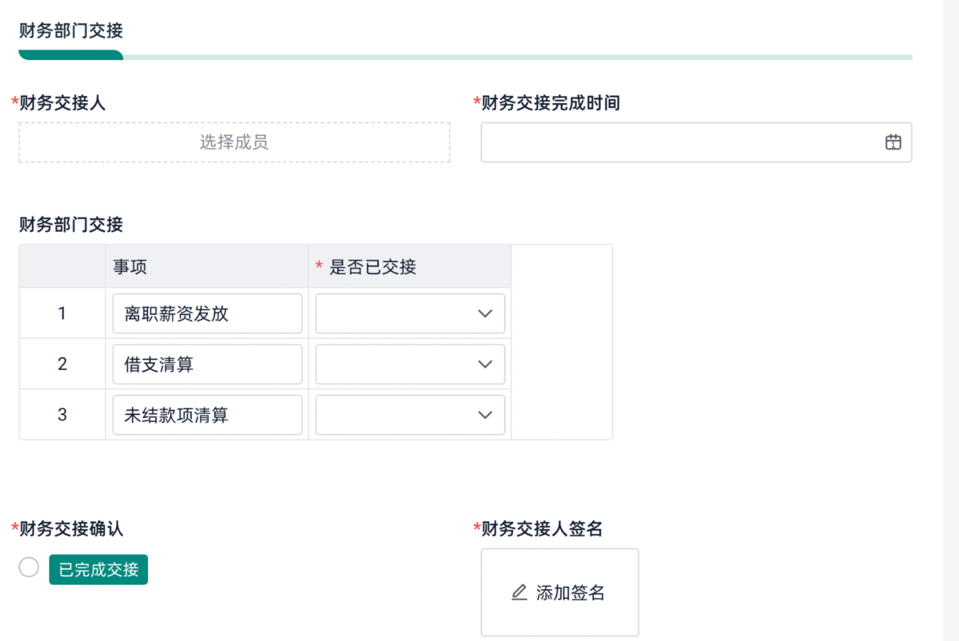Open 是否已交接 dropdown for 借支清算
The height and width of the screenshot is (641, 959).
click(x=410, y=364)
